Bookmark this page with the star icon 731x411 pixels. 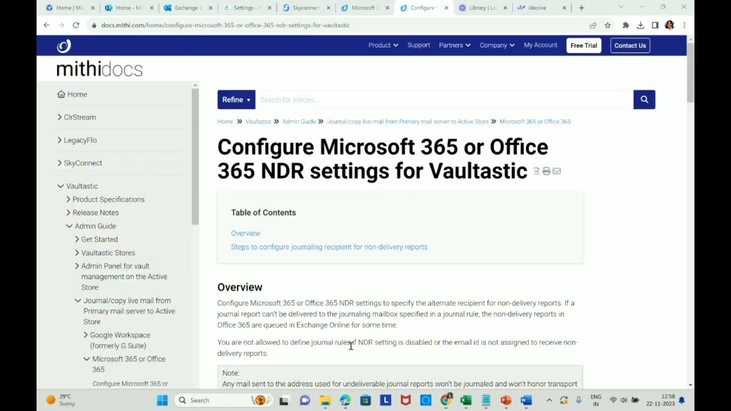tap(608, 25)
